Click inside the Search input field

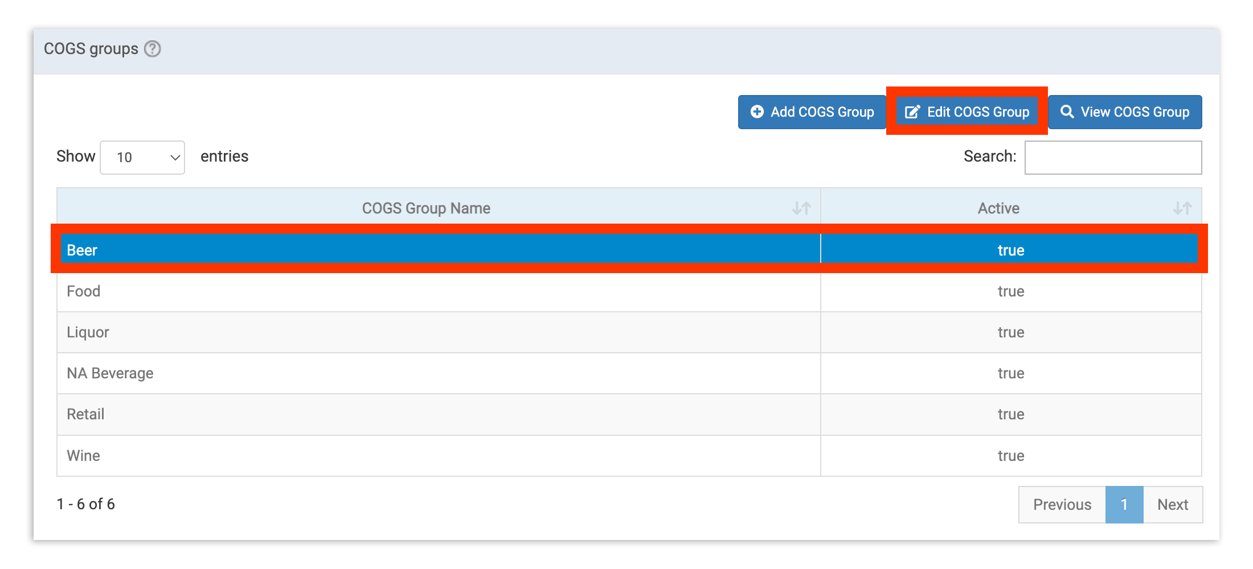(1113, 158)
